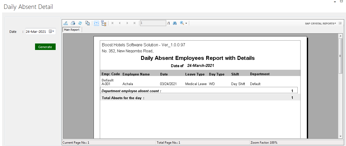Toggle the parameter panel button
The width and height of the screenshot is (346, 146).
96,23
